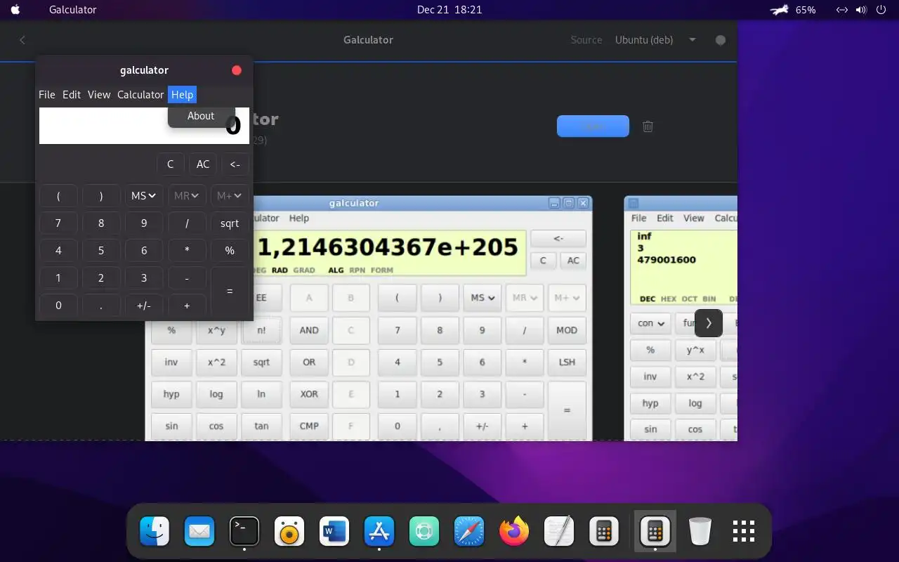
Task: Click the 65% indicator in top bar
Action: [806, 10]
